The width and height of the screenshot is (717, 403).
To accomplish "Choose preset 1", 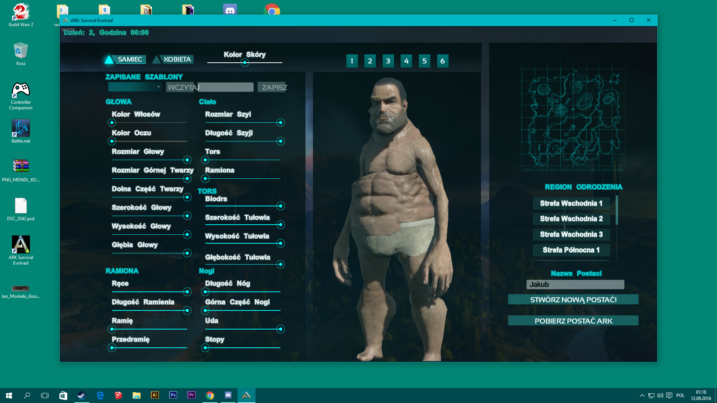I will tap(352, 61).
